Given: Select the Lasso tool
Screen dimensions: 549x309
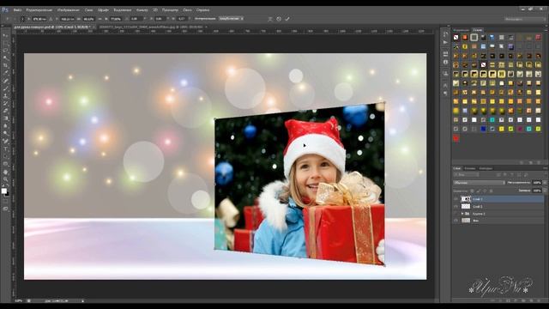Looking at the screenshot, I should (x=5, y=51).
